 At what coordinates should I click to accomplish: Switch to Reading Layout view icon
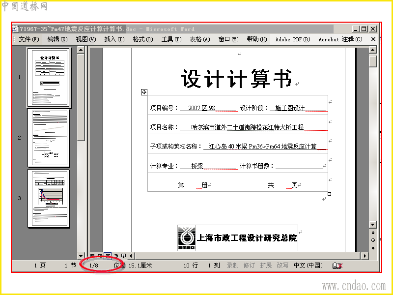[x=123, y=256]
